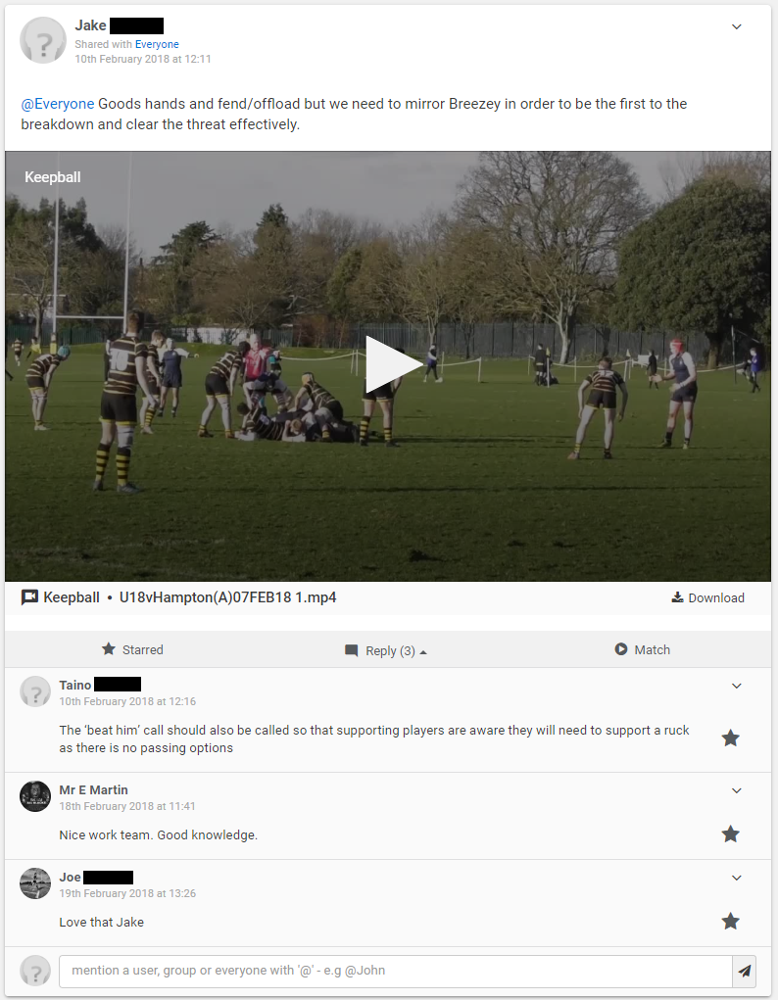
Task: Open the Match tab
Action: point(643,650)
